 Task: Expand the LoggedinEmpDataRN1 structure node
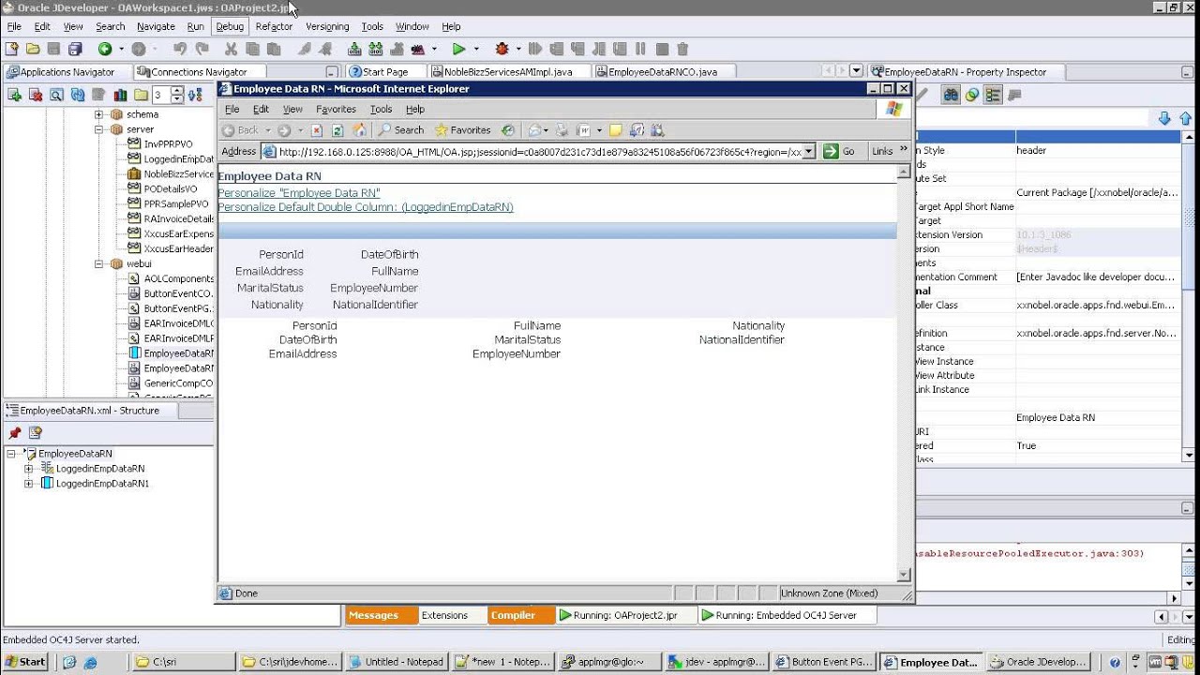28,484
